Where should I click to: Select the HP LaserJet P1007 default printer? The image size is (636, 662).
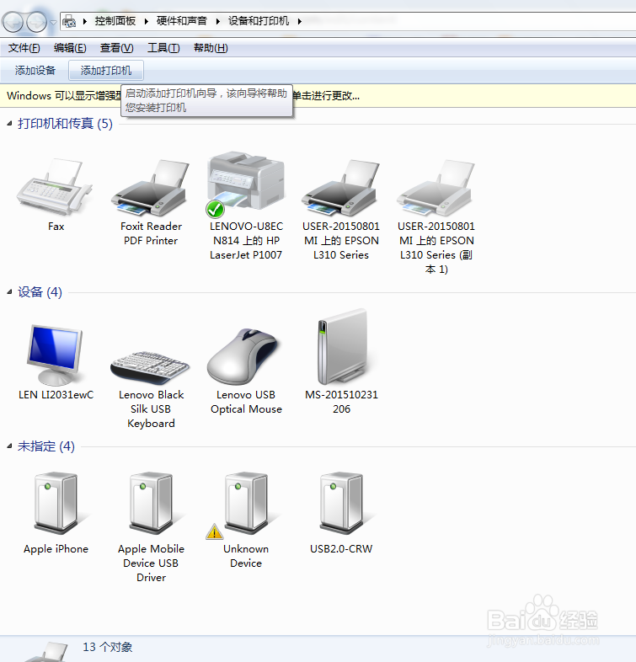click(x=246, y=184)
